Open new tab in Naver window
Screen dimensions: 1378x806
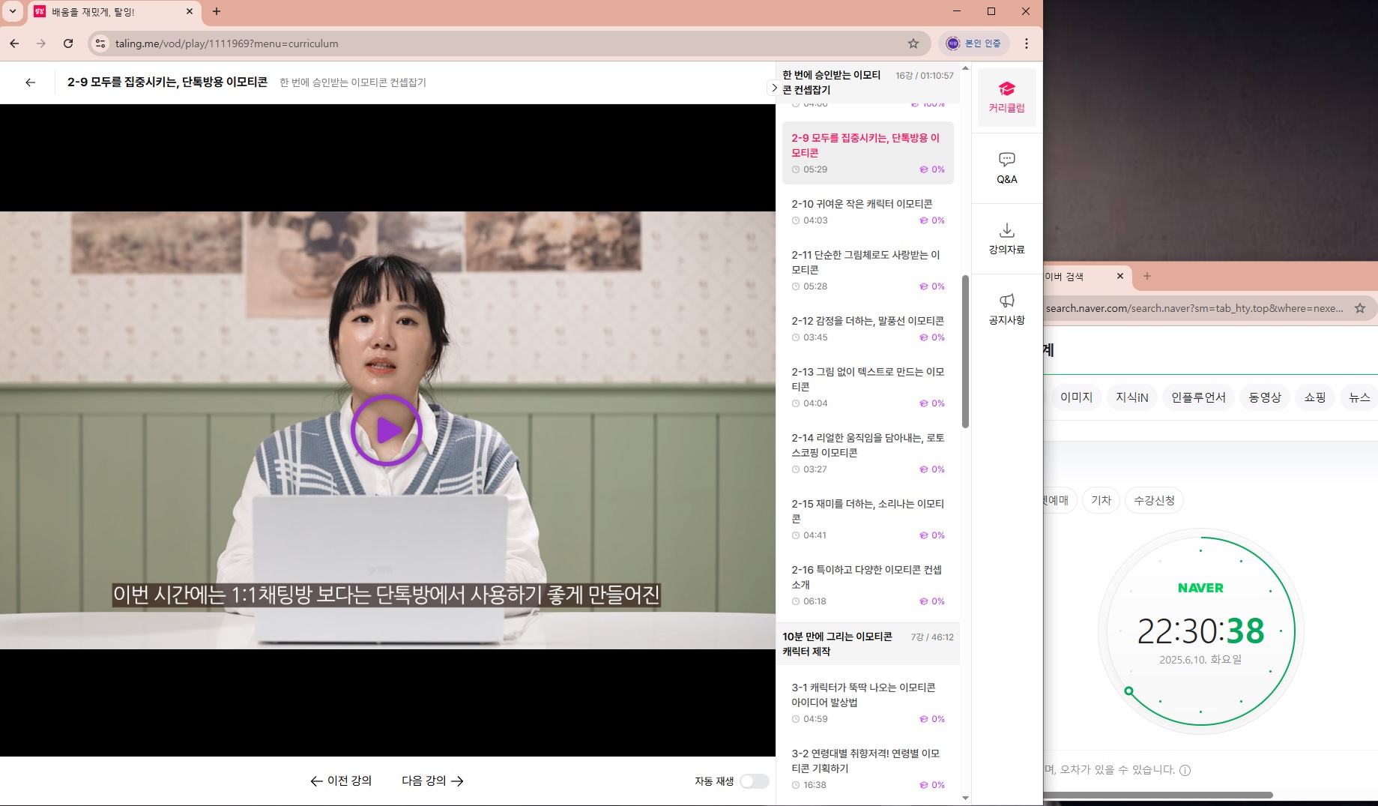(x=1146, y=276)
